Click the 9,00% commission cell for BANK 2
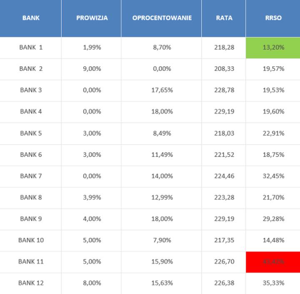This screenshot has width=300, height=294. point(92,69)
